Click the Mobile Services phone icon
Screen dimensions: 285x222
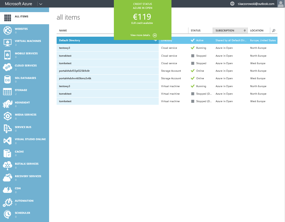(x=8, y=55)
